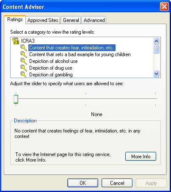Click the More Info button
Image resolution: width=171 pixels, height=192 pixels.
coord(141,156)
